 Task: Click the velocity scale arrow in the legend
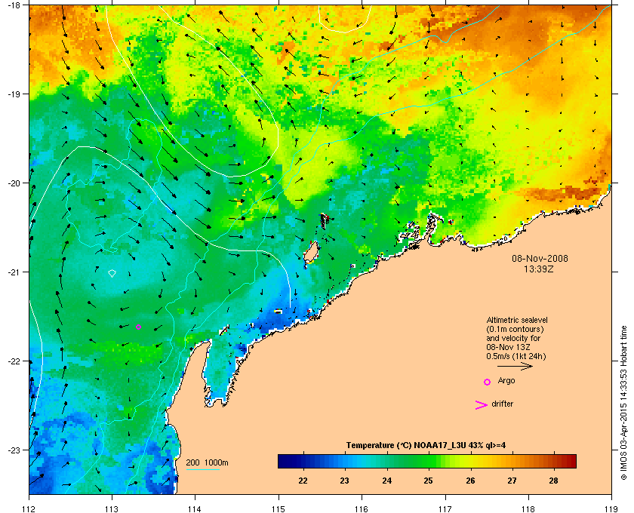(x=515, y=367)
